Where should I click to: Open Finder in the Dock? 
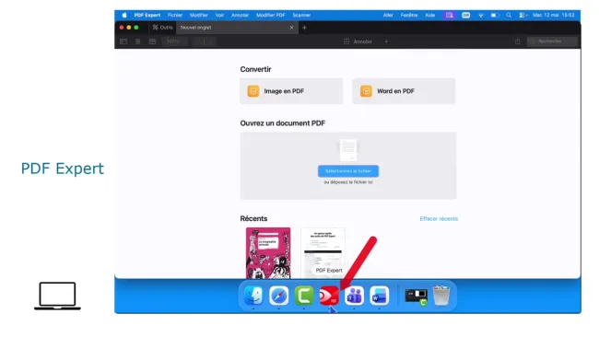[x=253, y=296]
